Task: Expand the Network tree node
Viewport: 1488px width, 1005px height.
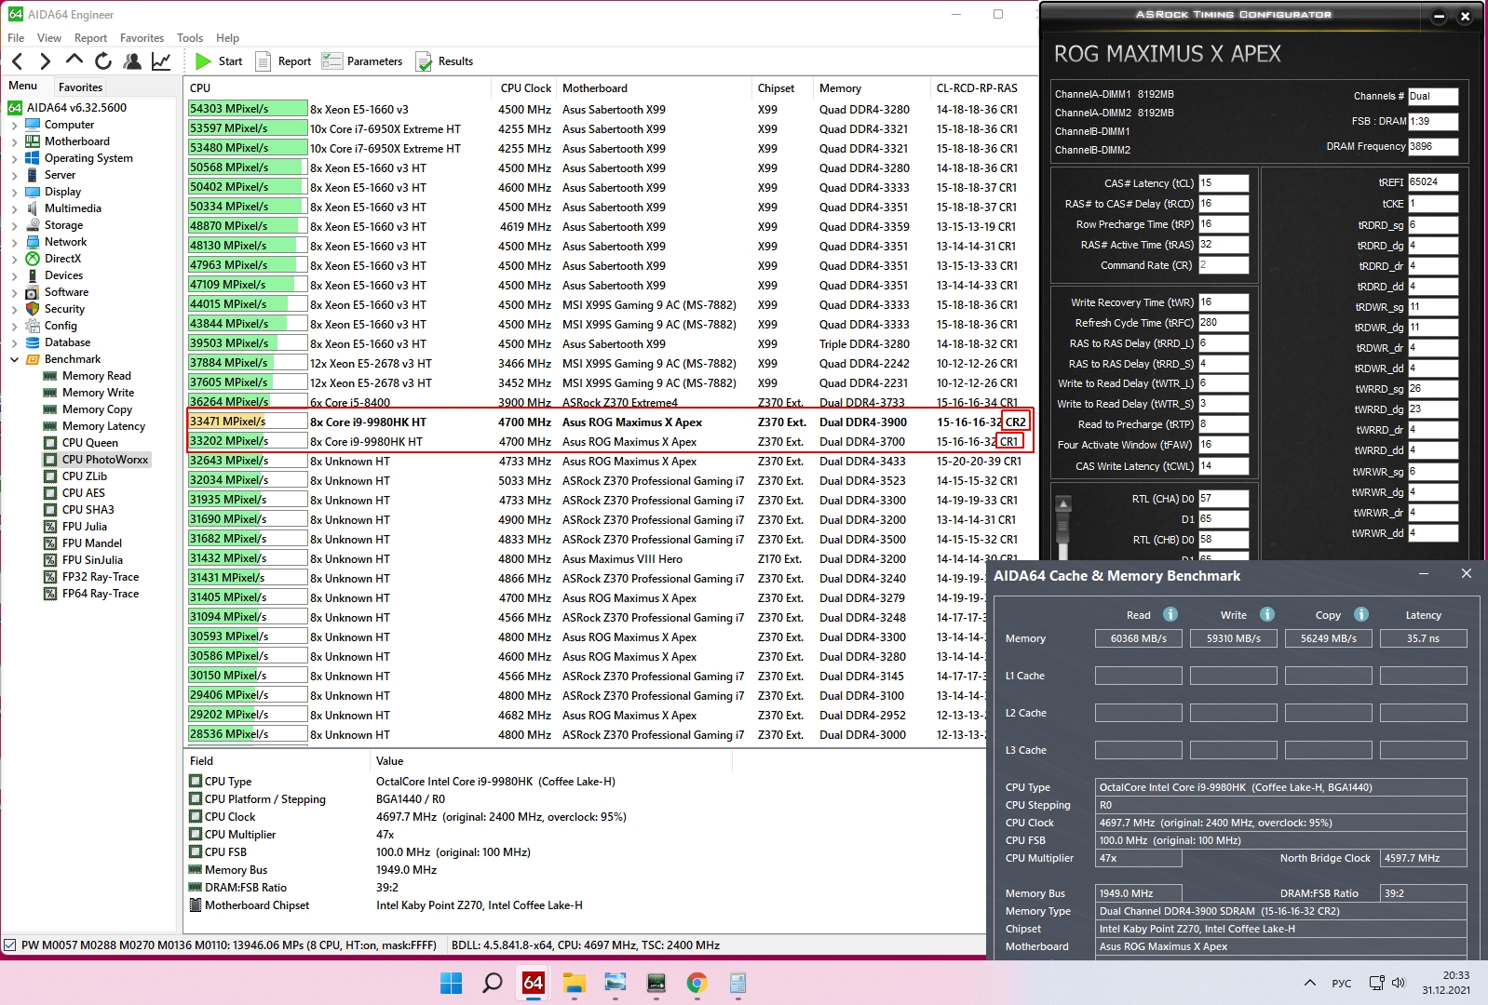Action: pyautogui.click(x=14, y=242)
